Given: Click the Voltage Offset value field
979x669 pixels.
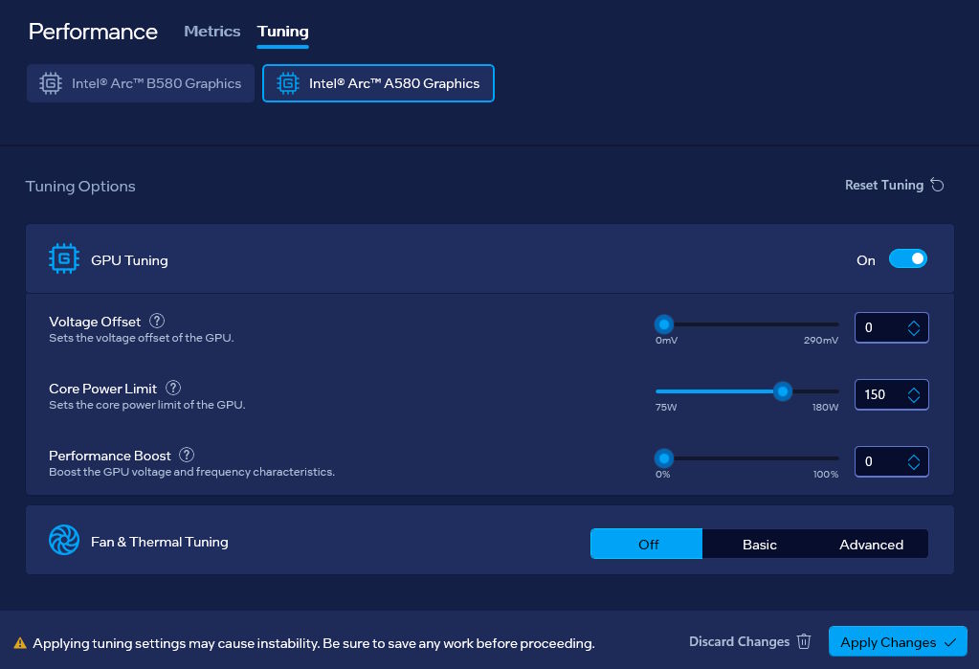Looking at the screenshot, I should [x=891, y=328].
